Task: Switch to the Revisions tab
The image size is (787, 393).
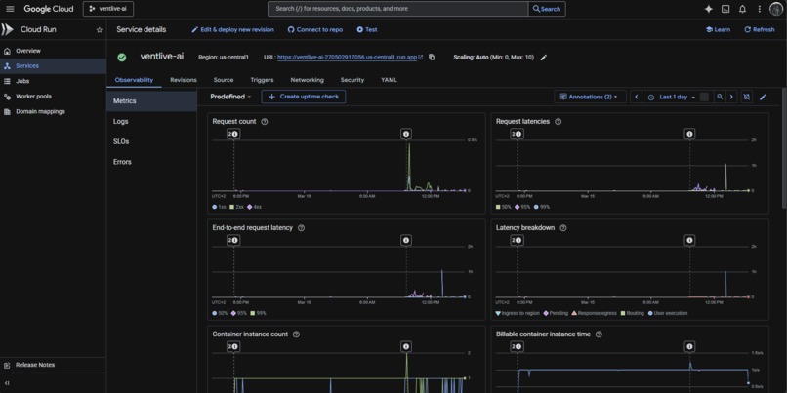Action: 184,80
